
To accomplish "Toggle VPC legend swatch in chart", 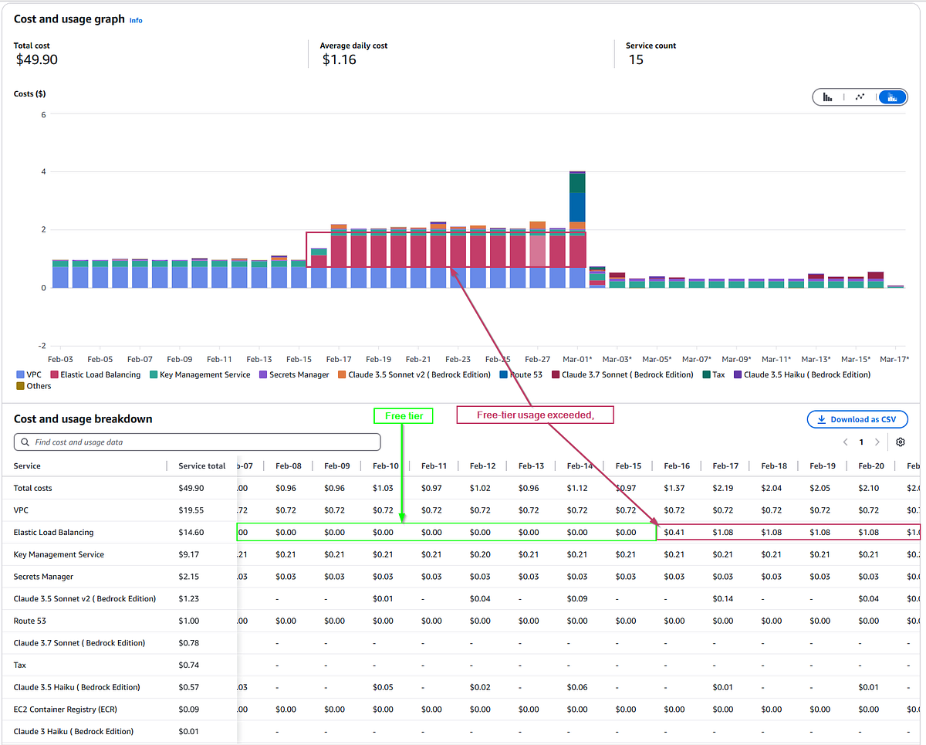I will (20, 375).
